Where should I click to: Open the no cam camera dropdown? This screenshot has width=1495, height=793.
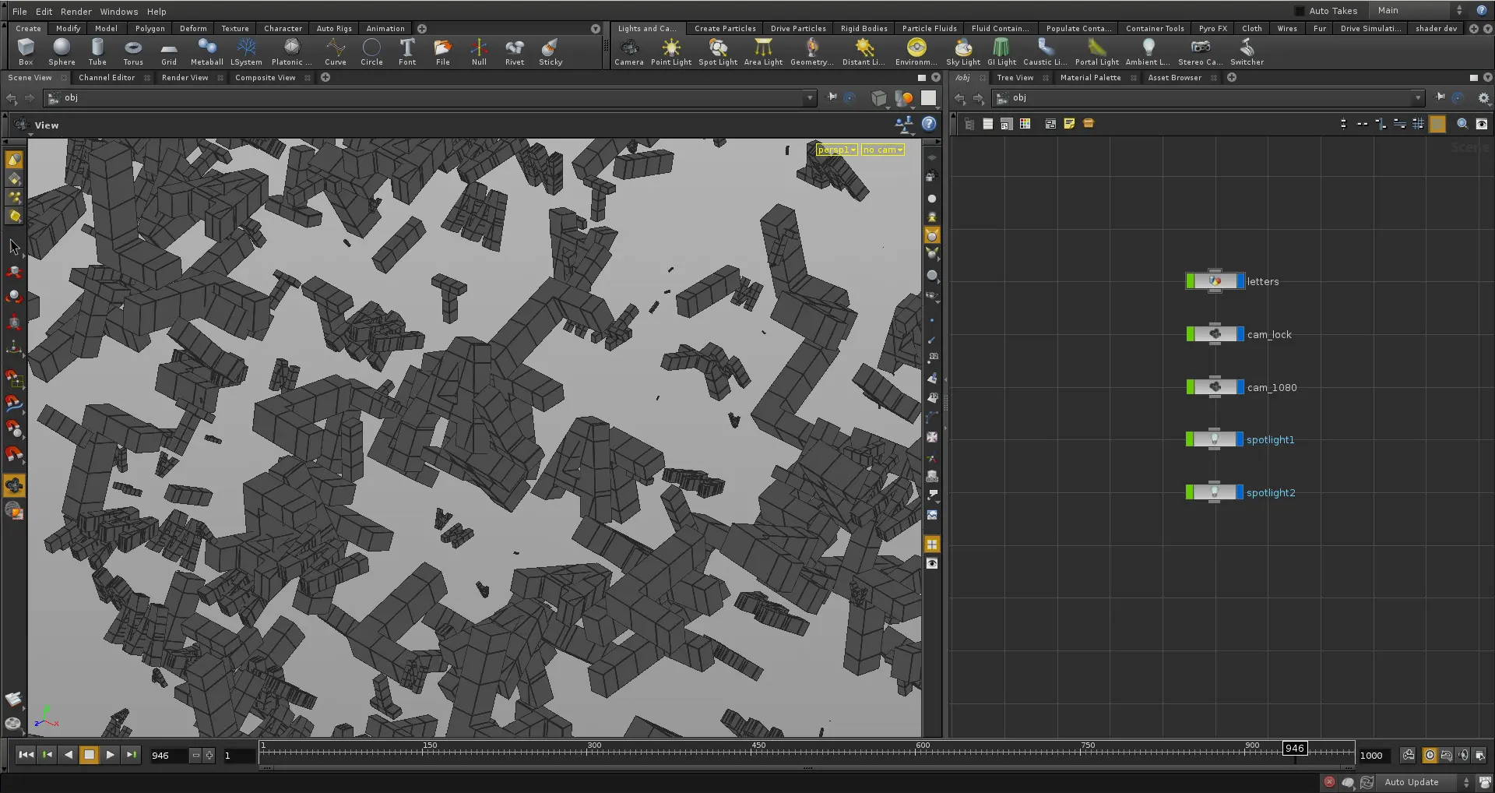pos(882,150)
